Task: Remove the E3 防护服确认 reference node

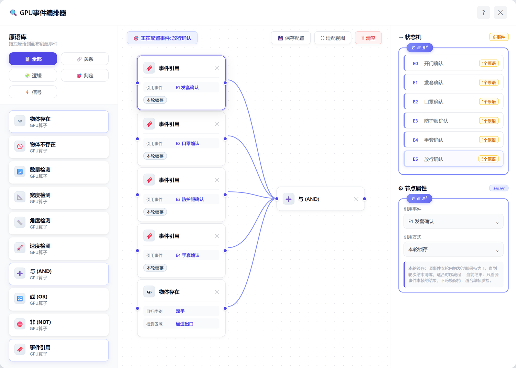Action: [x=217, y=180]
